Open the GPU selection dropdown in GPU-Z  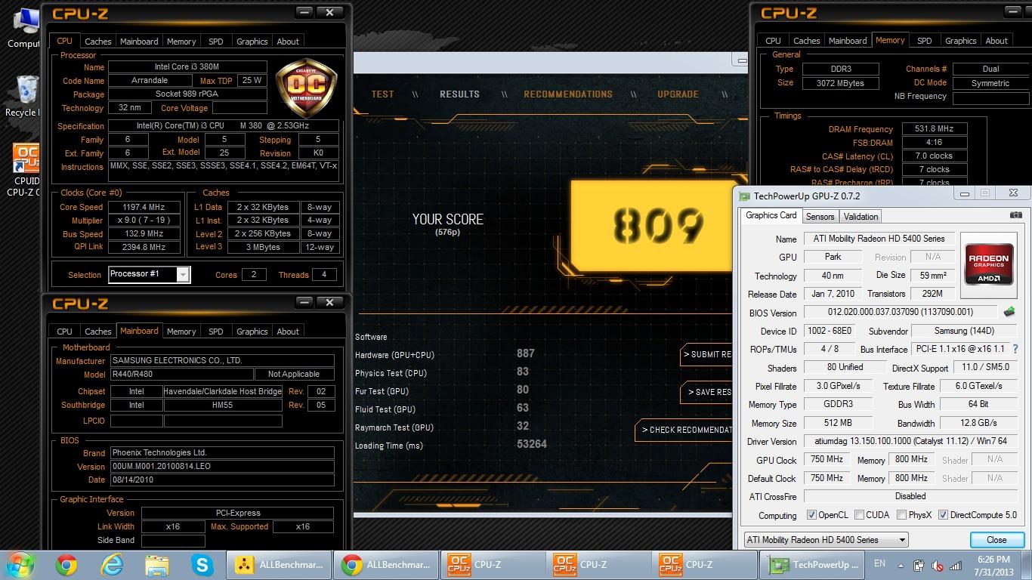(826, 539)
